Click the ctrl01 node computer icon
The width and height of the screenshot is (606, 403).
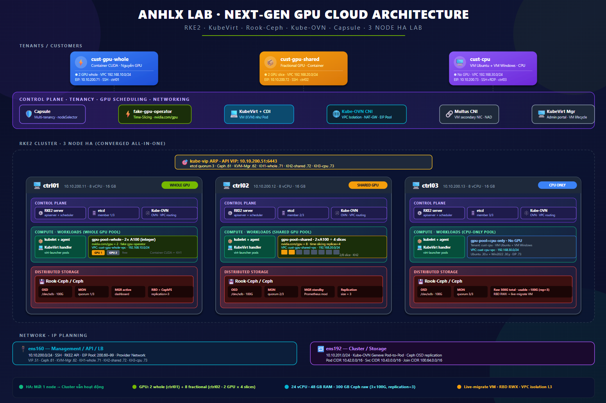click(37, 185)
